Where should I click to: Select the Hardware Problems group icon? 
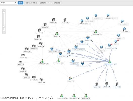83,63
